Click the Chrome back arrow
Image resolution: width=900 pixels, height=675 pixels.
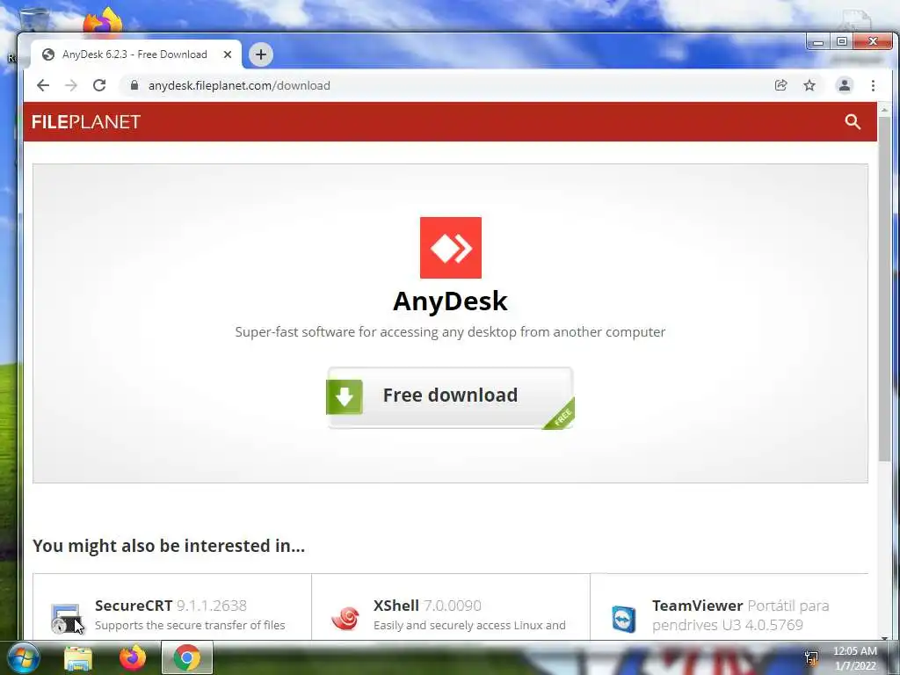tap(43, 85)
